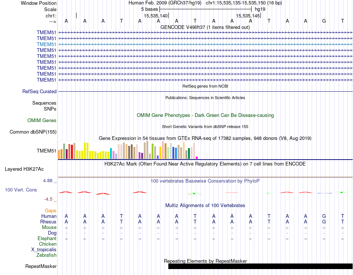This screenshot has width=353, height=275.
Task: Click '100 vertebrates Basewise Conservation by PhyloP'
Action: 205,181
